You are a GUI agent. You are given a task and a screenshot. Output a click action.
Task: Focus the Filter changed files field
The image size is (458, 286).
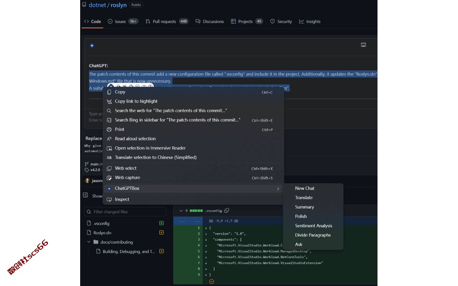[125, 212]
